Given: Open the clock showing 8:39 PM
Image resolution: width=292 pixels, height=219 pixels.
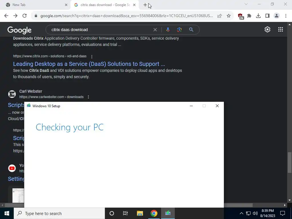Looking at the screenshot, I should 267,213.
